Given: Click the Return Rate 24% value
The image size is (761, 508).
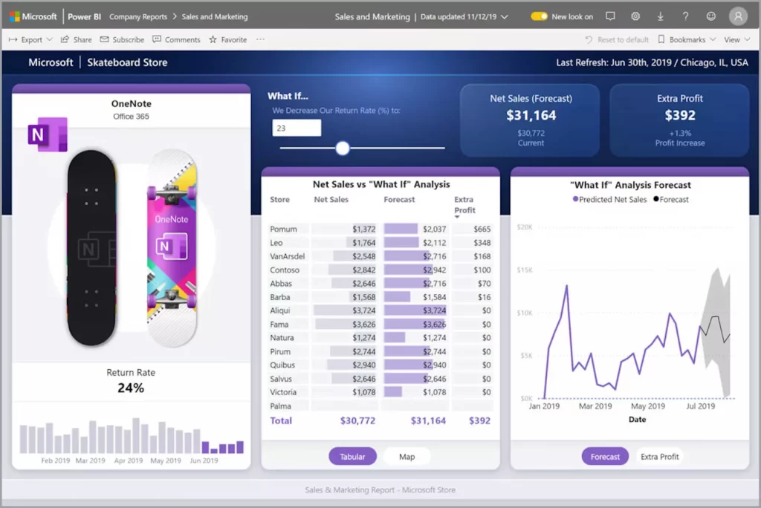Looking at the screenshot, I should pos(131,388).
